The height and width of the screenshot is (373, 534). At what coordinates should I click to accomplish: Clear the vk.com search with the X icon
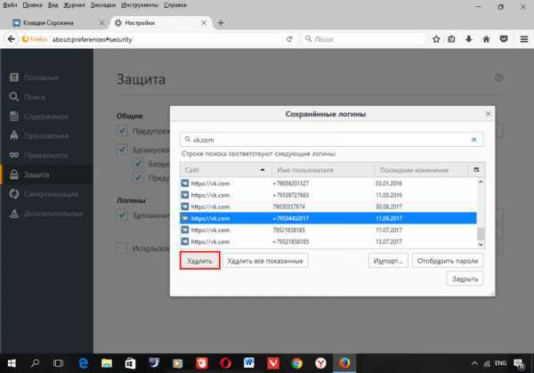pyautogui.click(x=473, y=140)
